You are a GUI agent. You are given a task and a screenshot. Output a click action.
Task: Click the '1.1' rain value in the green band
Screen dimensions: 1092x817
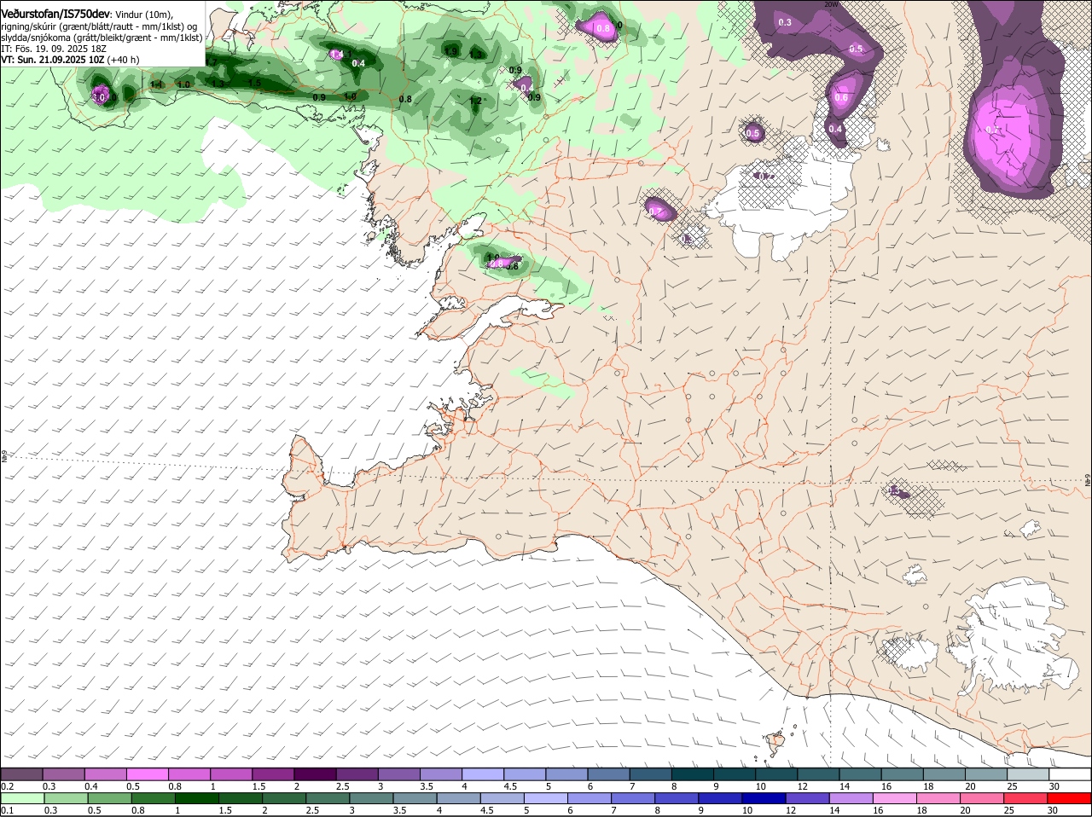tap(157, 84)
